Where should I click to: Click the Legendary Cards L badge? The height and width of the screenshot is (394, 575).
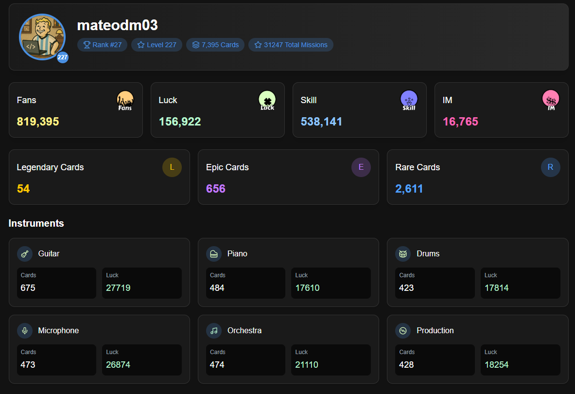tap(172, 167)
